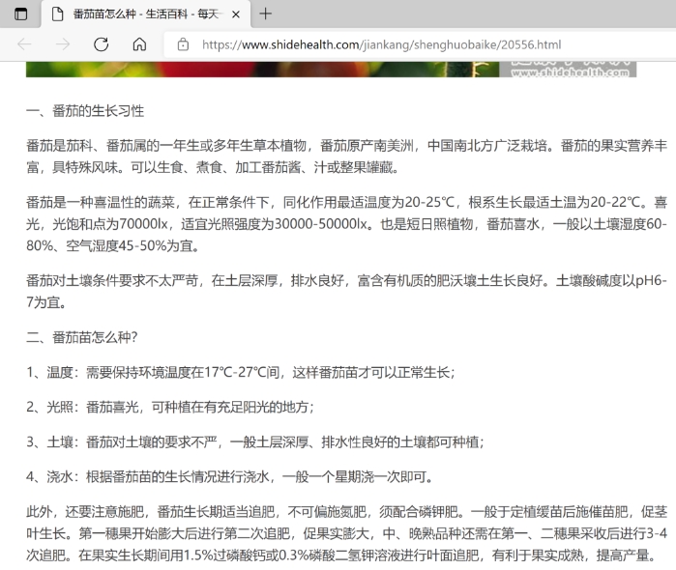Click heading 一、番茄的生长习性
This screenshot has width=676, height=570.
[x=85, y=111]
